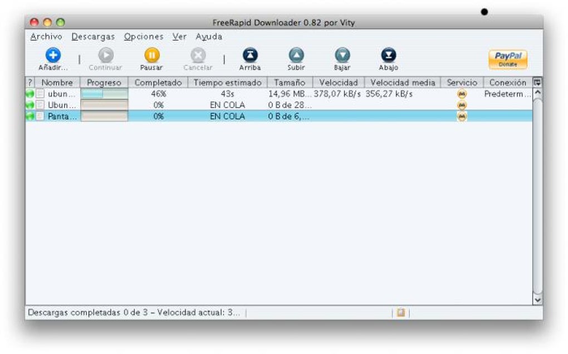Click service icon in the Panta... row
The image size is (568, 354).
(462, 117)
